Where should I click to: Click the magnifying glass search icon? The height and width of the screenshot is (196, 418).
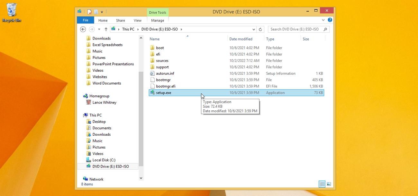coord(325,29)
